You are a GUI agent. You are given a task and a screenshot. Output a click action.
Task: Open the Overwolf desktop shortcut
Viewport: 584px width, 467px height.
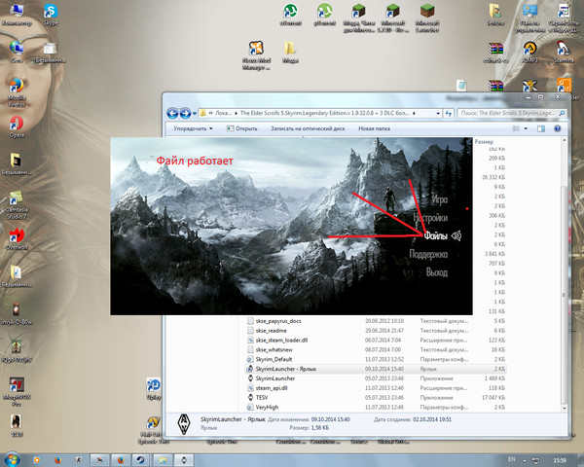17,239
